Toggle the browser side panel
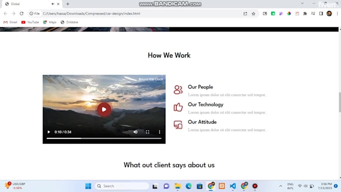Viewport: 341px width, 192px height. [x=321, y=13]
